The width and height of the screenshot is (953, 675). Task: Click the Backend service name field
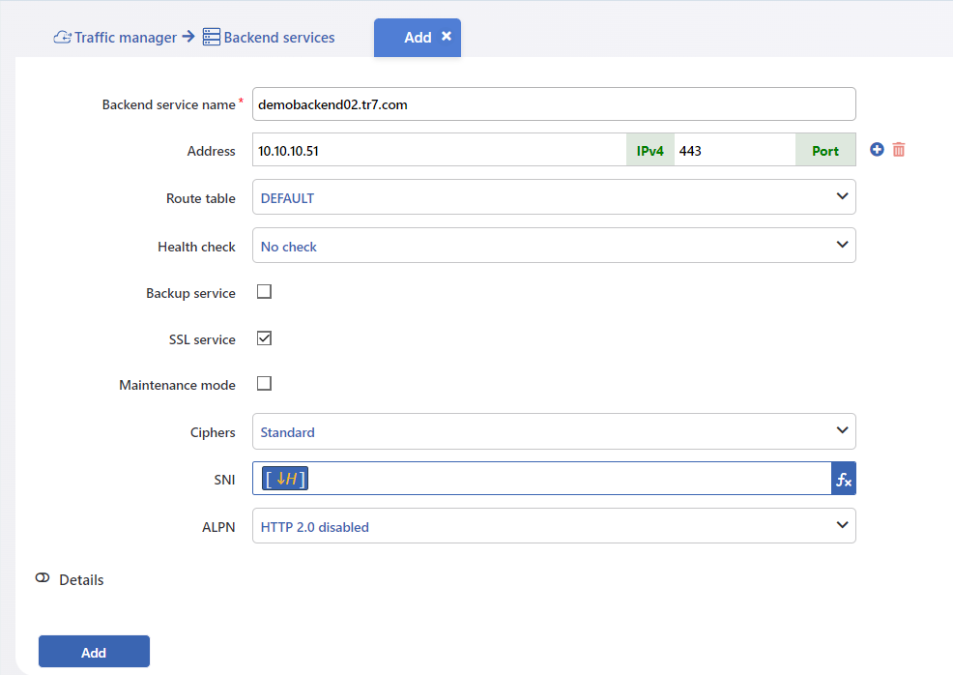tap(554, 104)
